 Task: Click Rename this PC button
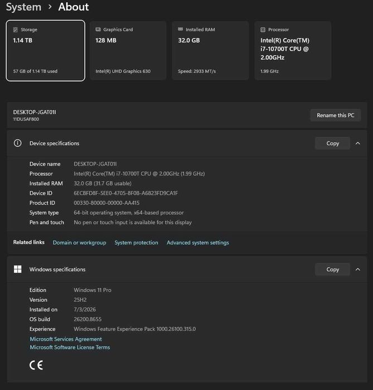[336, 115]
